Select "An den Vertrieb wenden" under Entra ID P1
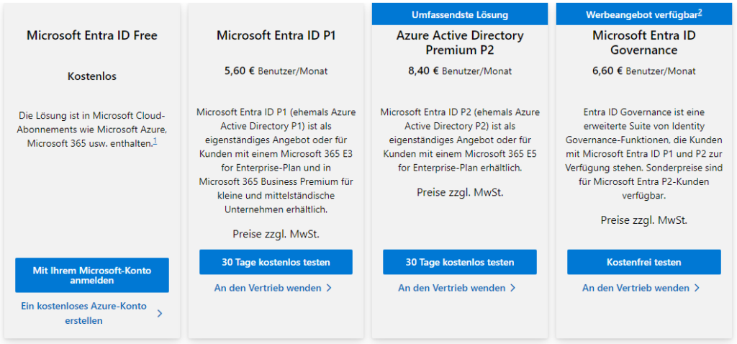Screen dimensions: 737x344 (266, 288)
